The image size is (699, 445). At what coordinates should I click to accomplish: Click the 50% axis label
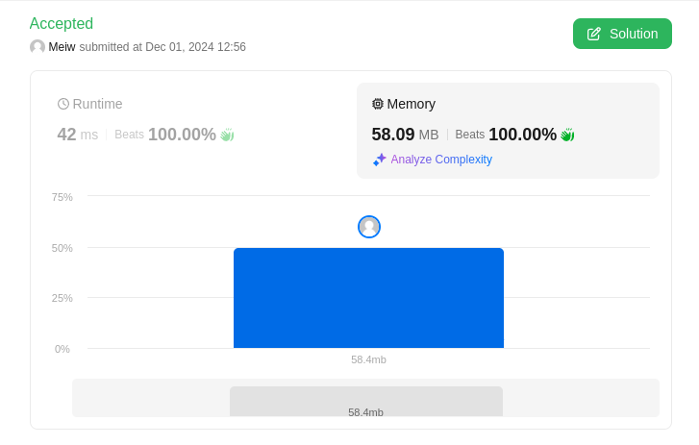pyautogui.click(x=62, y=248)
